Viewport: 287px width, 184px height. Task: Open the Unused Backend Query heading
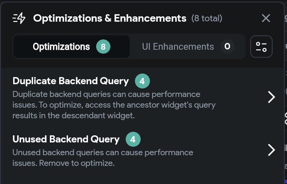coord(66,139)
